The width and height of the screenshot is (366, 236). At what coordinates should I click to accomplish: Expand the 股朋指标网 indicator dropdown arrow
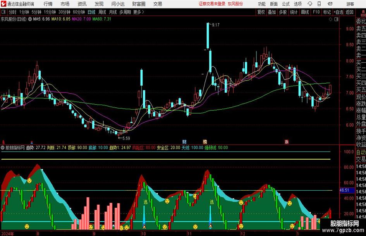(x=3, y=148)
